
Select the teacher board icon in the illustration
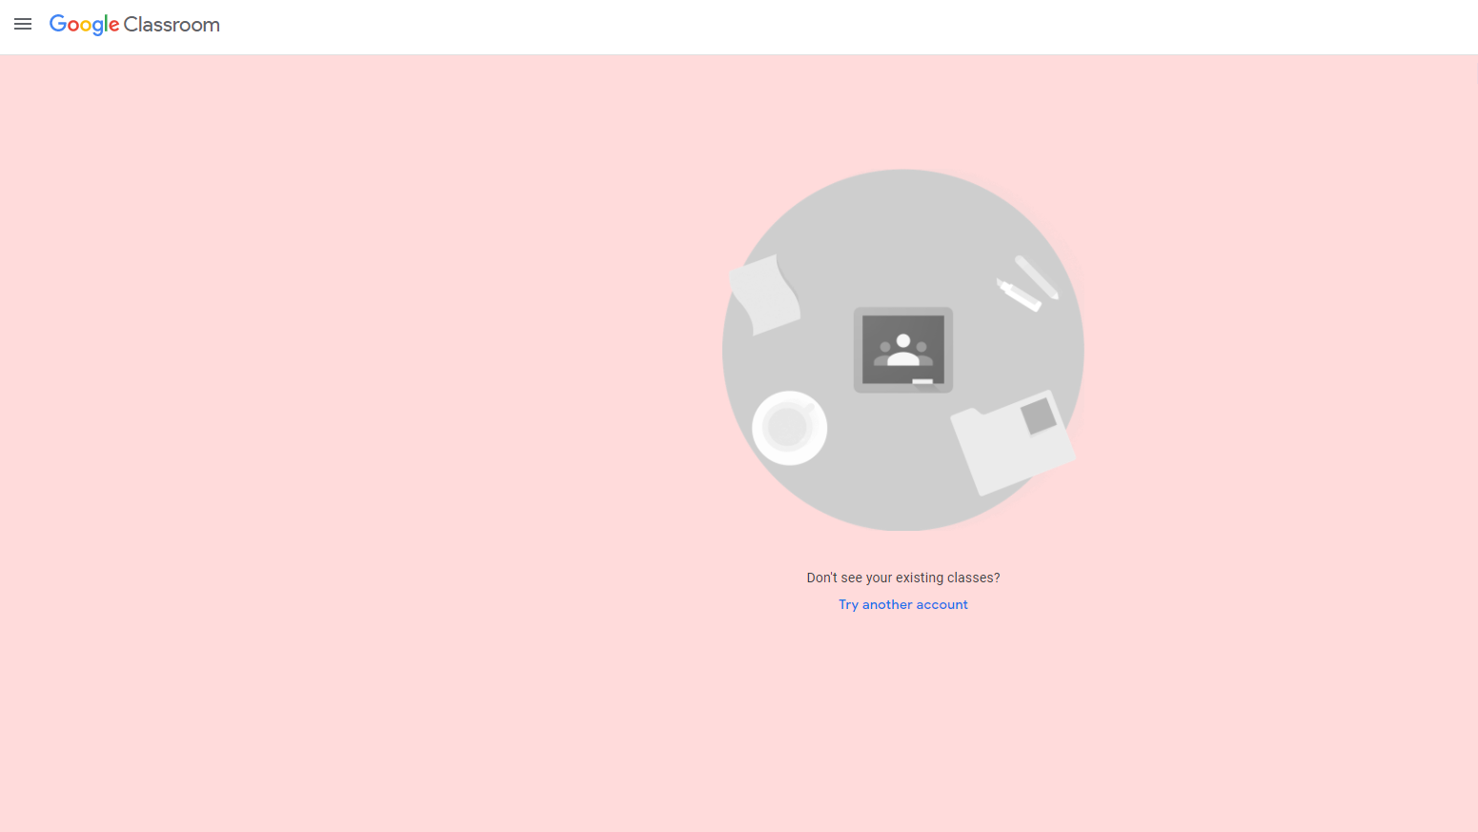pos(902,350)
